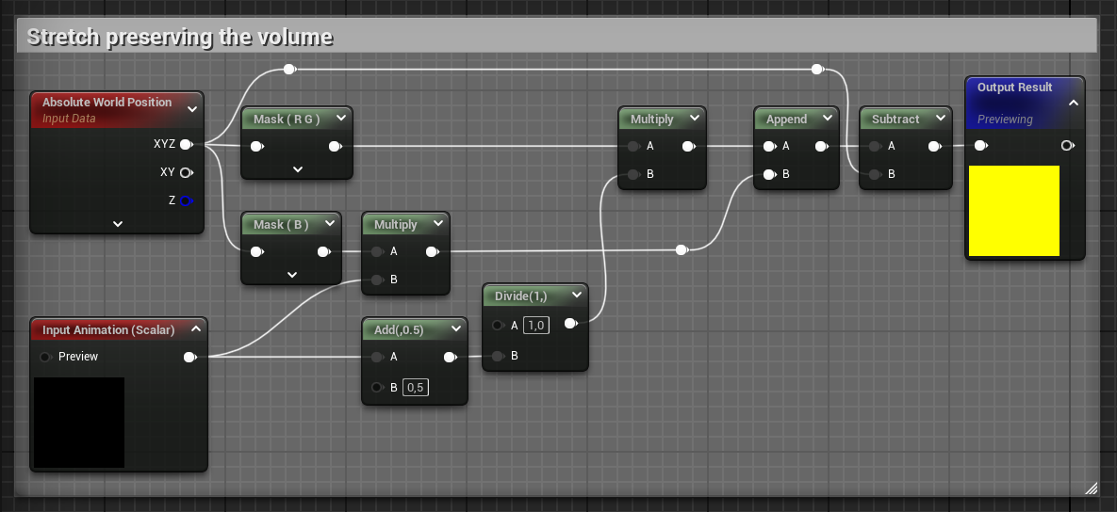Select the 'Stretch preserving the volume' comment title
This screenshot has width=1117, height=512.
coord(179,37)
